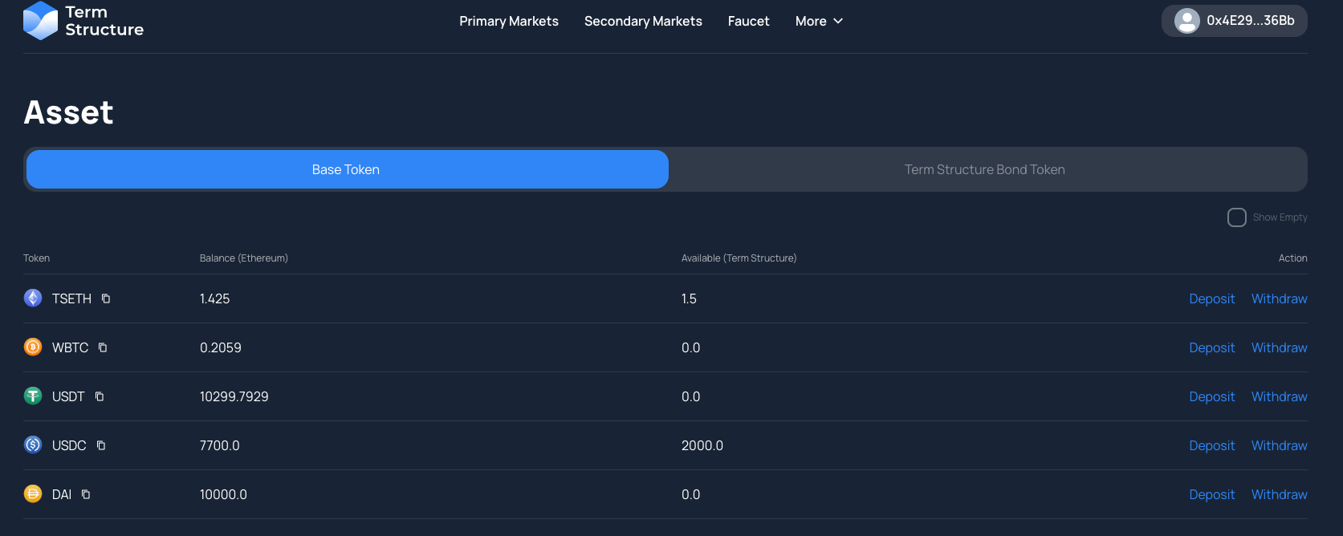Withdraw USDT
The width and height of the screenshot is (1343, 536).
pyautogui.click(x=1280, y=396)
